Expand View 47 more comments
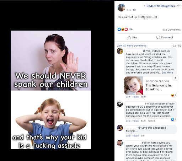Viewport: 182px width, 161px height. (x=132, y=45)
